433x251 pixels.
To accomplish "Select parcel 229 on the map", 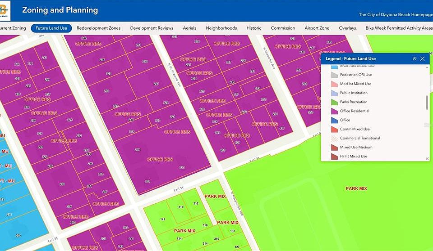I will coord(145,62).
